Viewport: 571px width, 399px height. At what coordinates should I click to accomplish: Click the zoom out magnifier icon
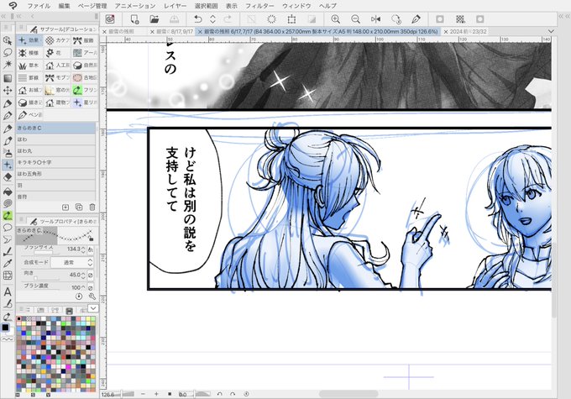pos(355,19)
